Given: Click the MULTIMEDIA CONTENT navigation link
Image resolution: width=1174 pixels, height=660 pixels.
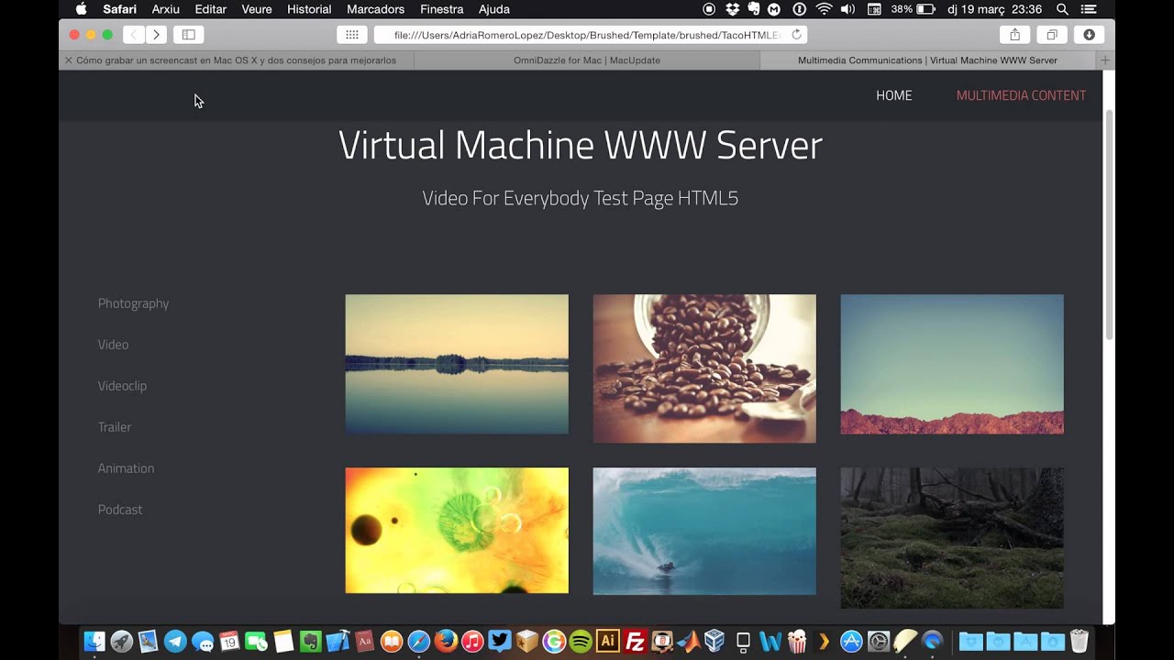Looking at the screenshot, I should pyautogui.click(x=1021, y=95).
